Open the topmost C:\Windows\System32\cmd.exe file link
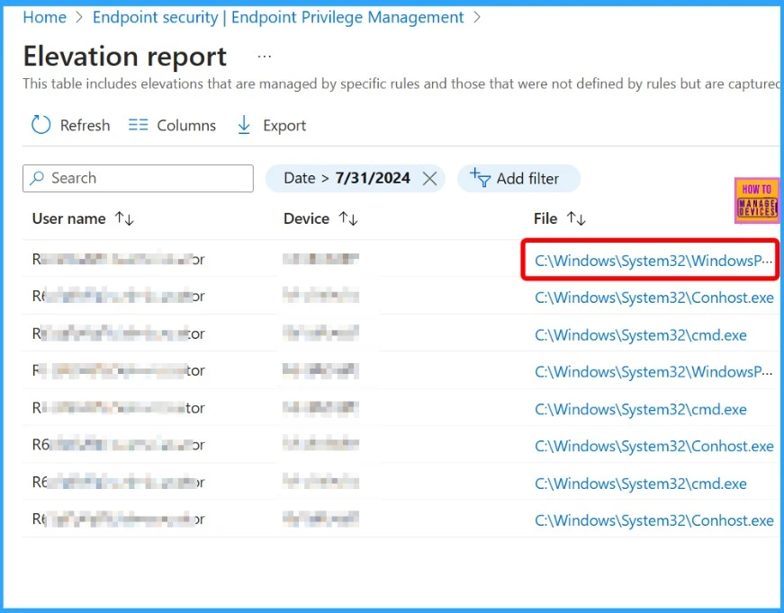The image size is (784, 613). tap(641, 335)
